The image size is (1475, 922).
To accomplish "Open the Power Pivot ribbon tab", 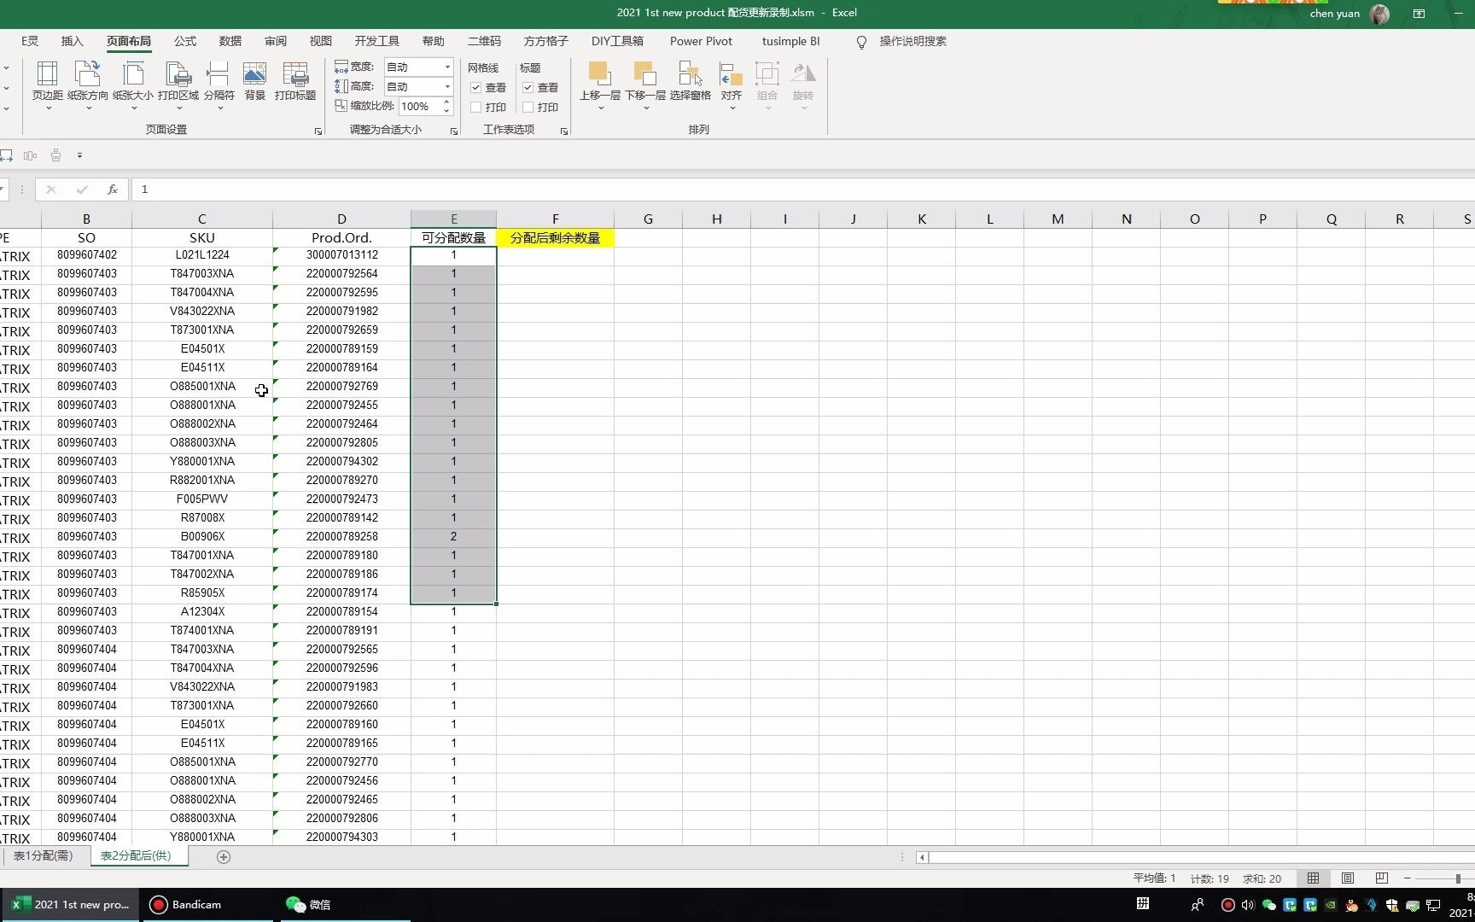I will 701,41.
